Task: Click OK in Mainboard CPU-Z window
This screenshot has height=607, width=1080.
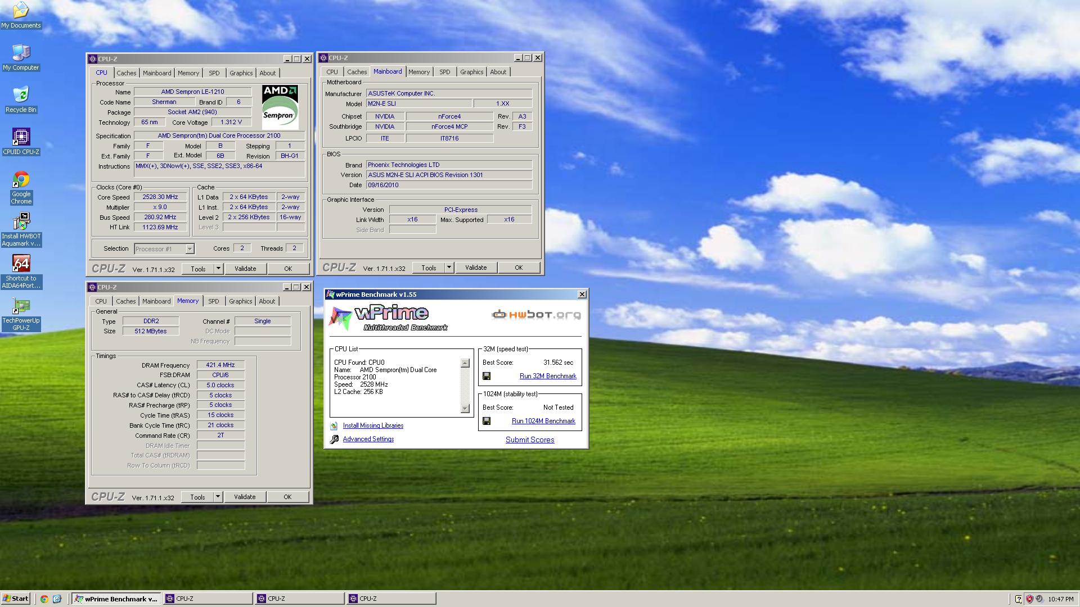Action: tap(519, 268)
